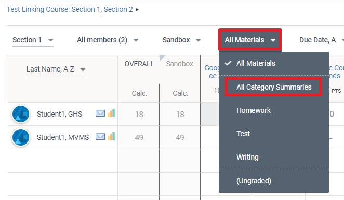Open message envelope icon for Student1, MVMS

coord(100,137)
